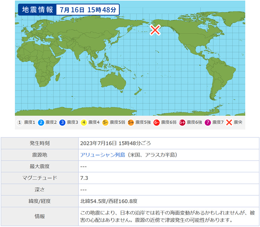Open the アリューシャン列島 epicenter link
This screenshot has height=227, width=260.
click(x=103, y=155)
